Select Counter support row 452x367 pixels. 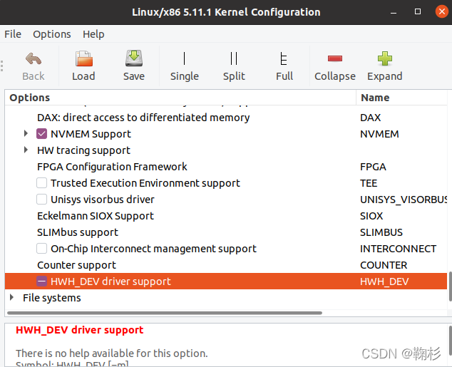pyautogui.click(x=226, y=265)
